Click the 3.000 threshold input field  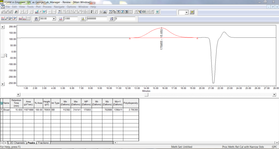(70, 19)
